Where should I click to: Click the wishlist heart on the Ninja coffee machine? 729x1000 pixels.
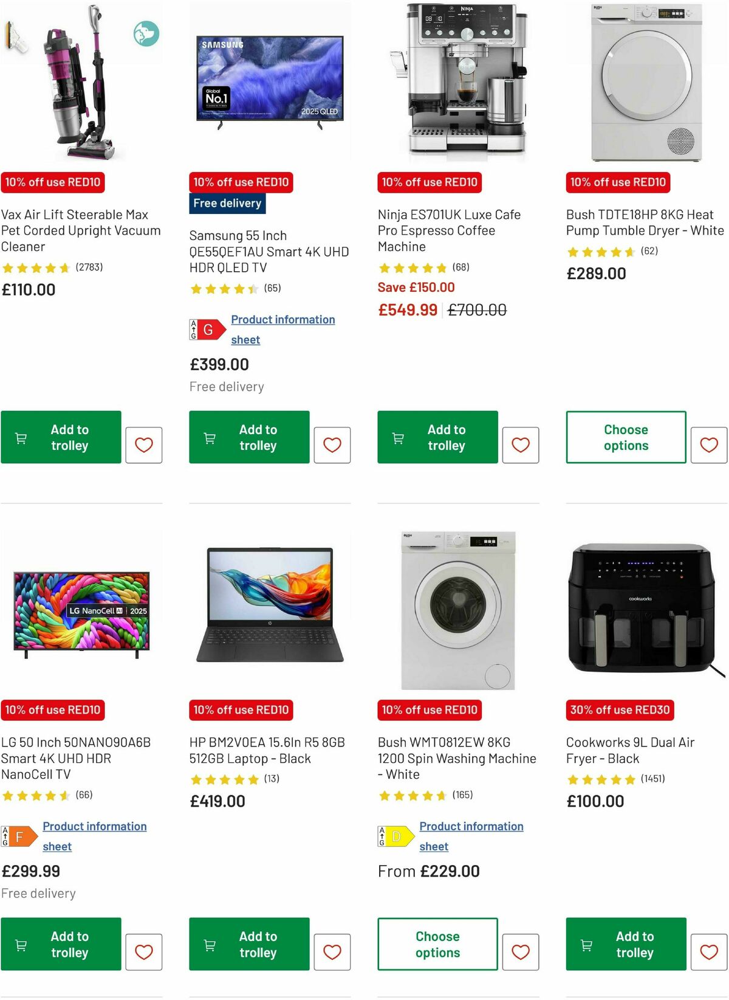[x=521, y=444]
